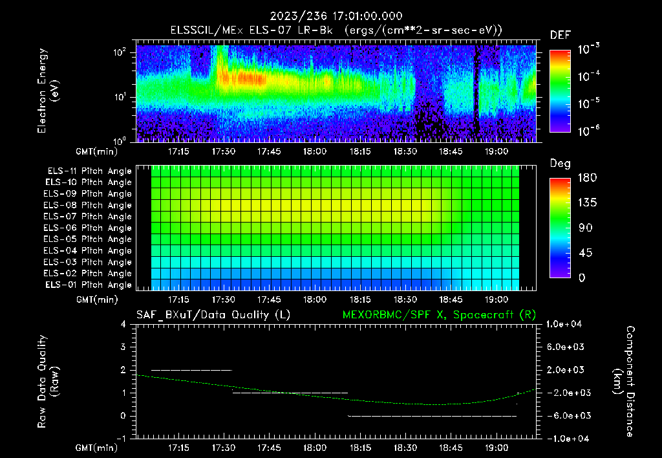
Task: Select the ELS-11 Pitch Angle row label
Action: (x=89, y=171)
